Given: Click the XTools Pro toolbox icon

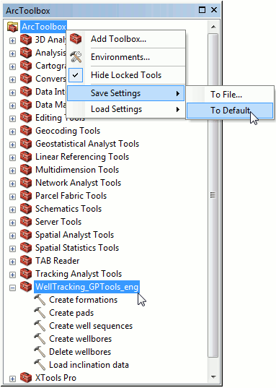Looking at the screenshot, I should point(26,378).
